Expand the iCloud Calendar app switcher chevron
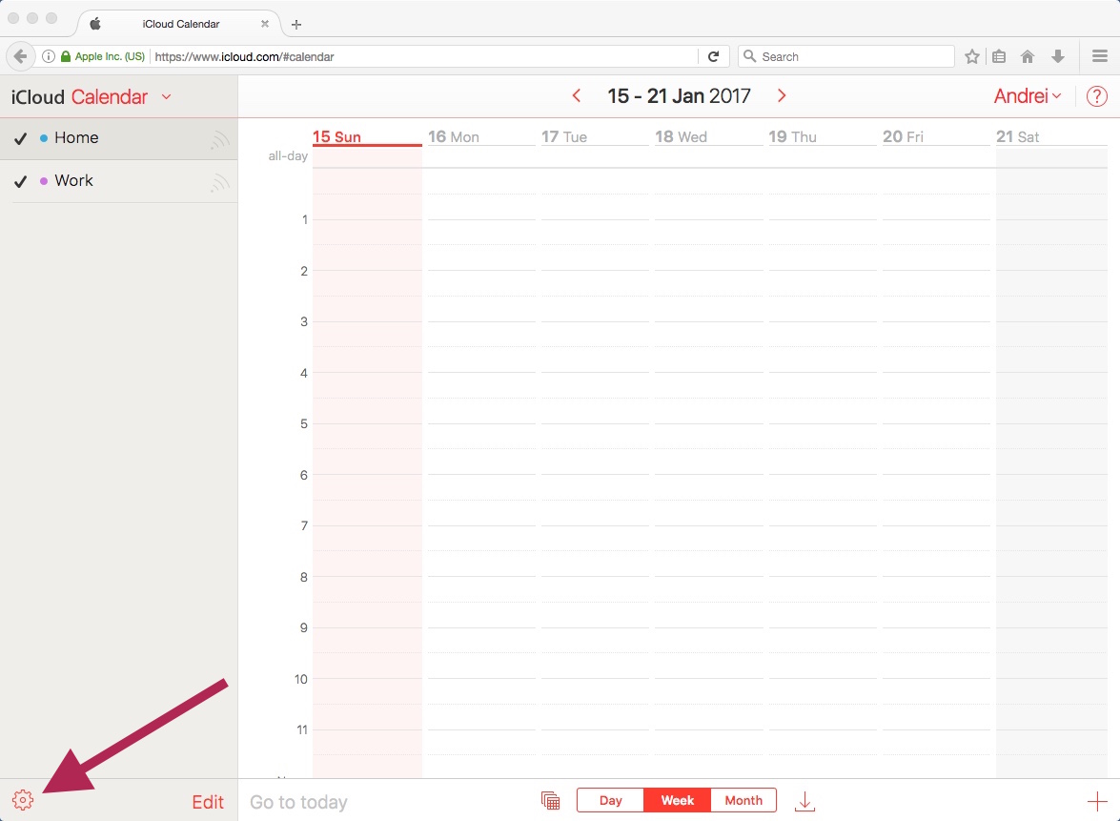Viewport: 1120px width, 821px height. 167,96
